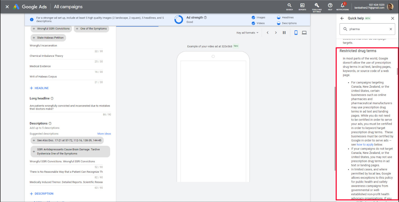Show the next ad preview

point(276,33)
